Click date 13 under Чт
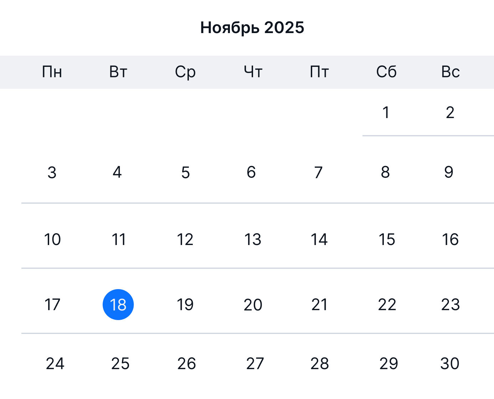The width and height of the screenshot is (494, 399). 252,240
